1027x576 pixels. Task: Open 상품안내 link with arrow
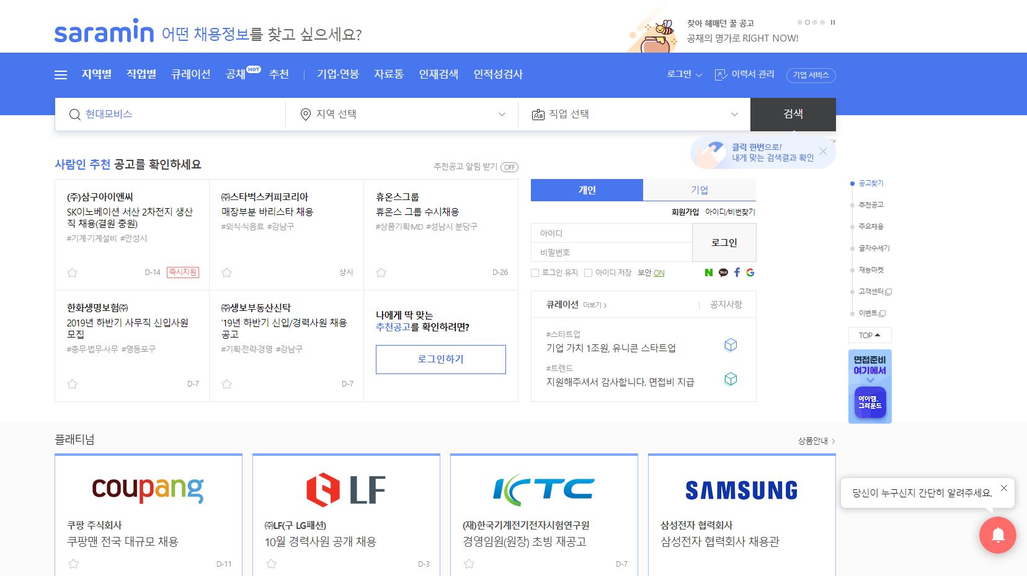tap(817, 441)
